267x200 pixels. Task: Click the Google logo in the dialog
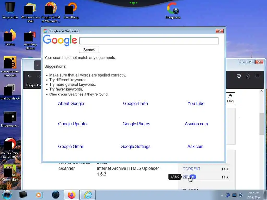click(60, 40)
